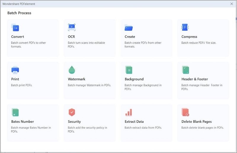Click the Print printer icon
237x153 pixels.
click(15, 70)
